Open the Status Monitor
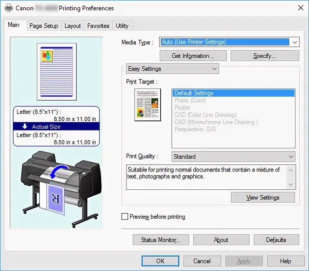Screen dimensions: 309x271 coord(161,240)
